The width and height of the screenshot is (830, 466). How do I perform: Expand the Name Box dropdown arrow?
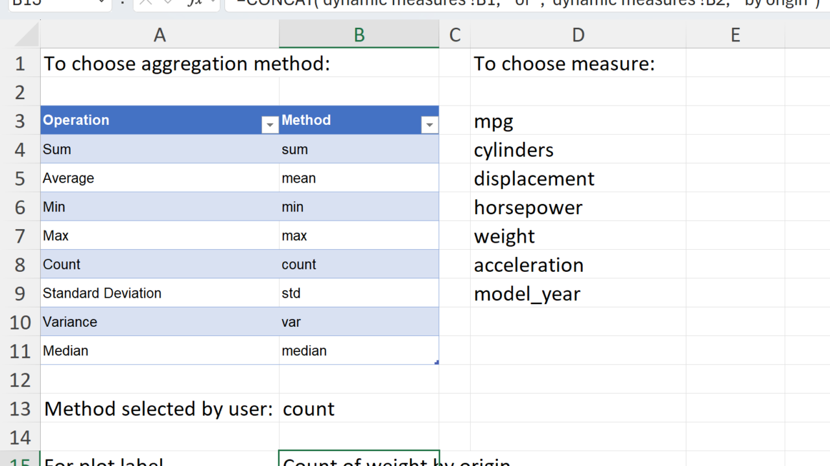[x=101, y=3]
